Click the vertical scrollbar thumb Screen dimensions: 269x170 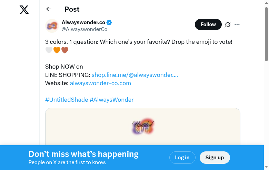coord(266,34)
